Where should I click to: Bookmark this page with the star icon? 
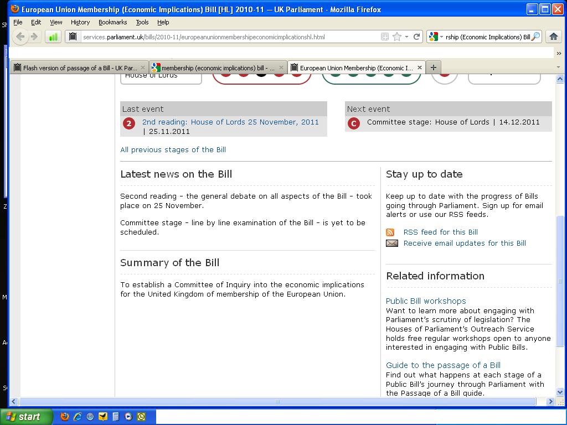396,37
